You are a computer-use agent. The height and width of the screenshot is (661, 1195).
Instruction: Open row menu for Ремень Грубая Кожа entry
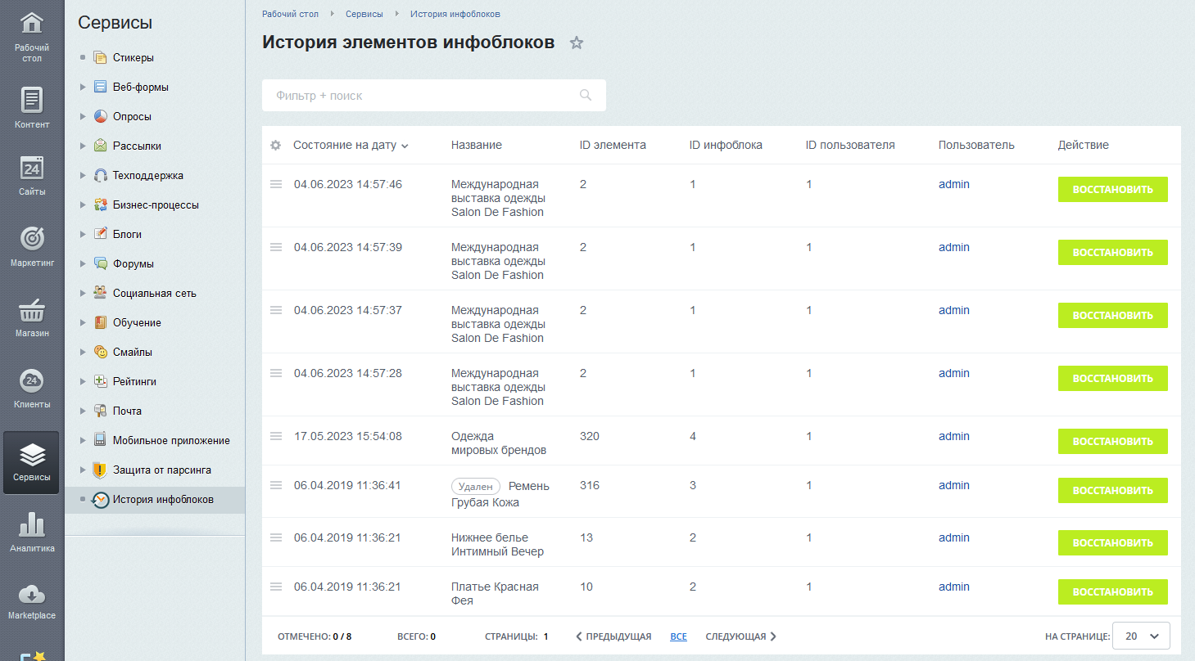276,485
